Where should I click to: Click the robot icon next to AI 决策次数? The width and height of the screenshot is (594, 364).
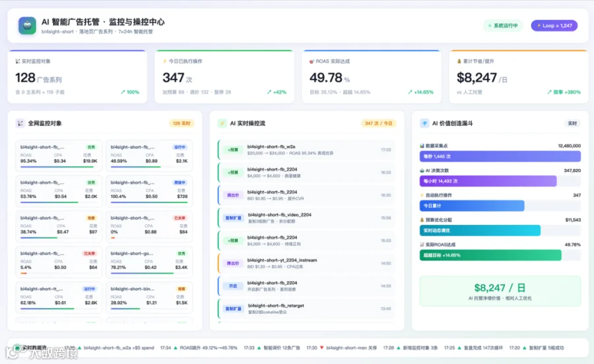pos(422,171)
